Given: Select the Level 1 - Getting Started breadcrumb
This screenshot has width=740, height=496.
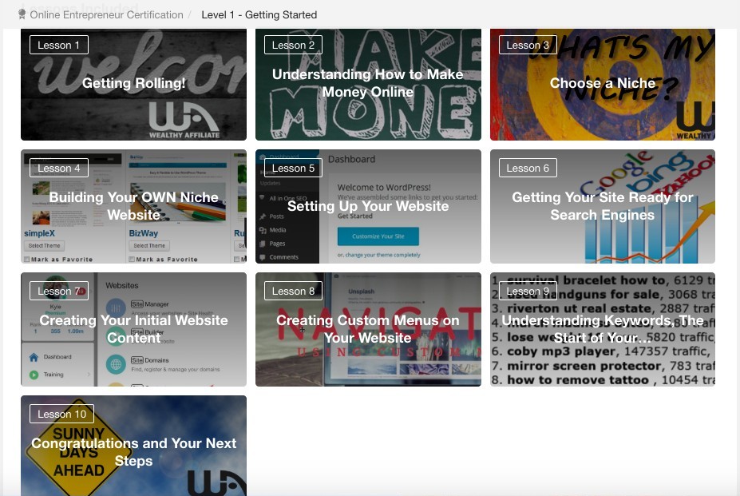Looking at the screenshot, I should coord(259,14).
